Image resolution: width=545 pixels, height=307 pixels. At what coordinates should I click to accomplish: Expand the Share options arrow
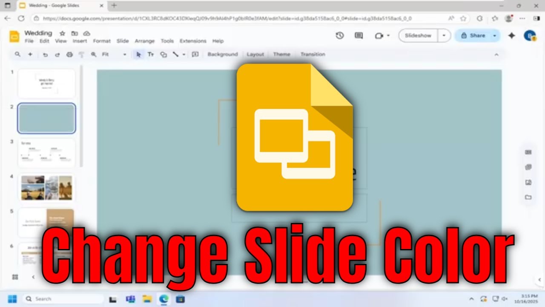(x=494, y=36)
